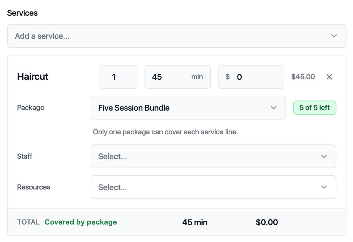
Task: Click the 5 of 5 left badge
Action: (x=315, y=108)
